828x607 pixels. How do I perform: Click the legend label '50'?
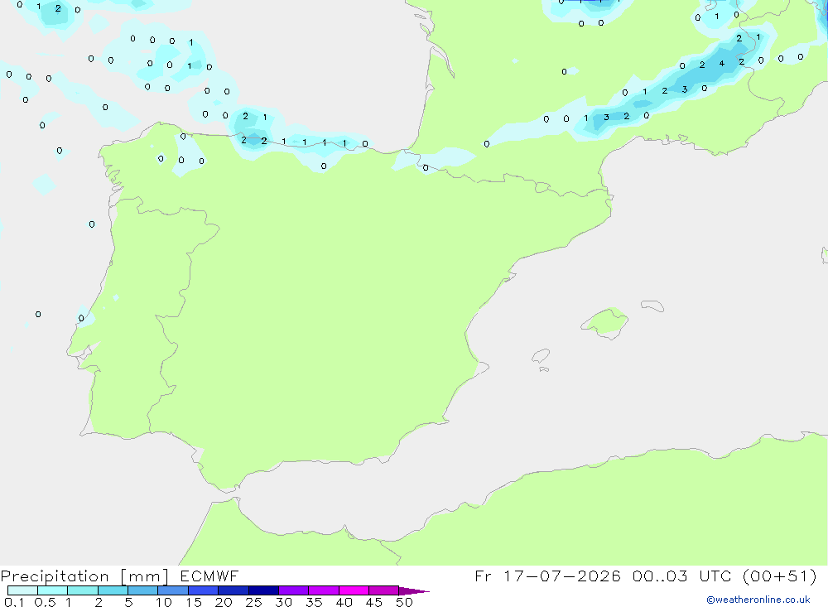[405, 602]
